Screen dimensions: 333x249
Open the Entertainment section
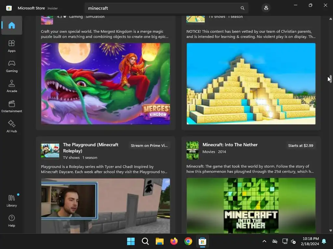[x=12, y=106]
